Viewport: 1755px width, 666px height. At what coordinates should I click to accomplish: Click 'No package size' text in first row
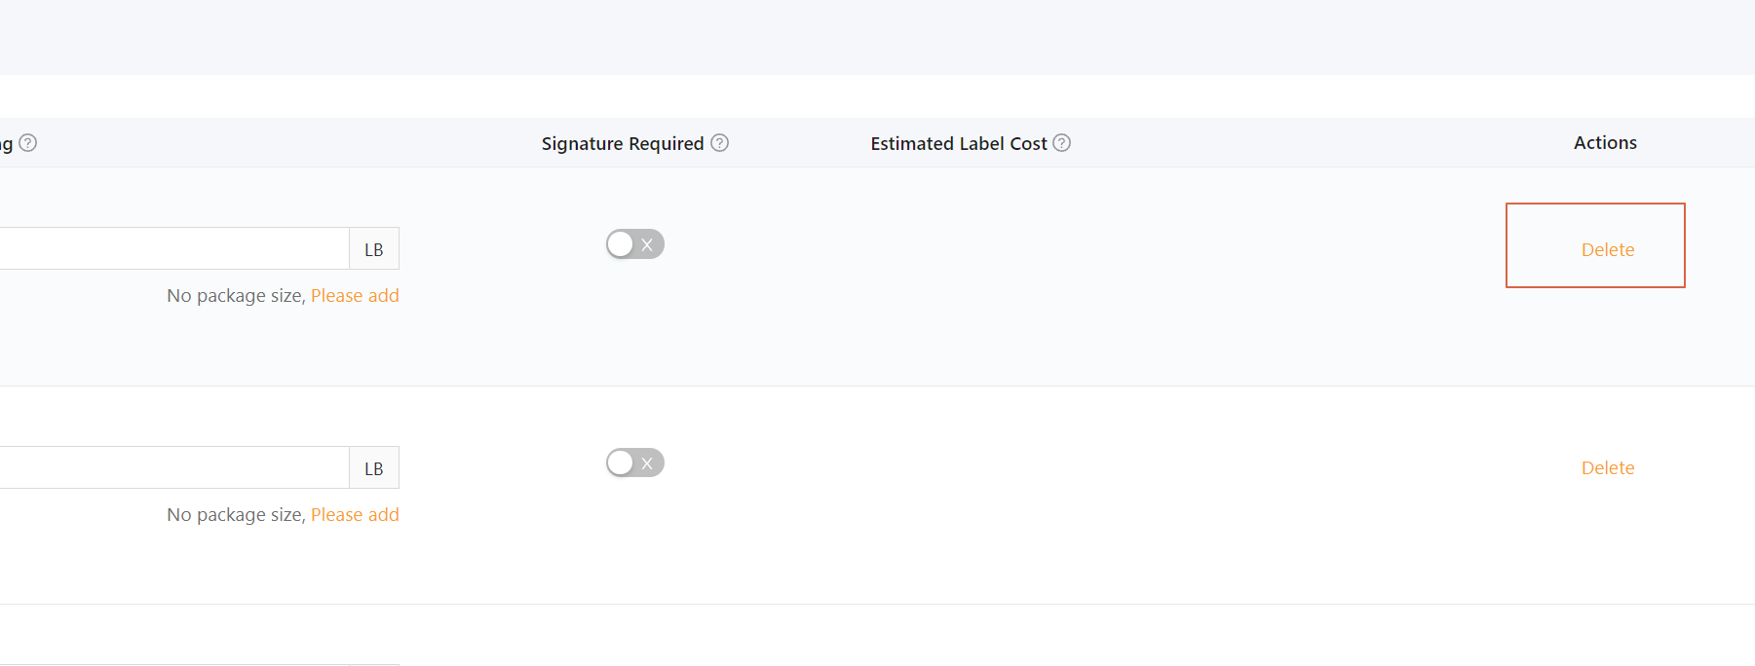click(236, 295)
